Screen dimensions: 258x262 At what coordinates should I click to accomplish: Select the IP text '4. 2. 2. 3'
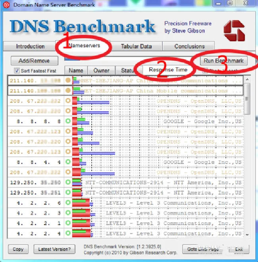point(39,213)
